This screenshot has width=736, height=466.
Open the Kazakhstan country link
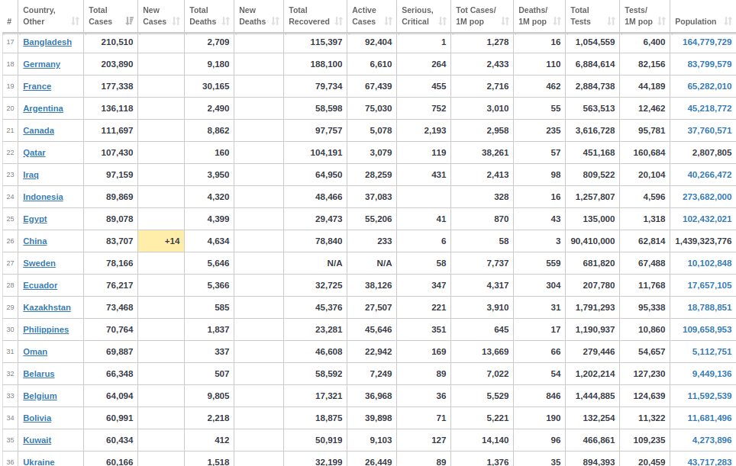(47, 307)
